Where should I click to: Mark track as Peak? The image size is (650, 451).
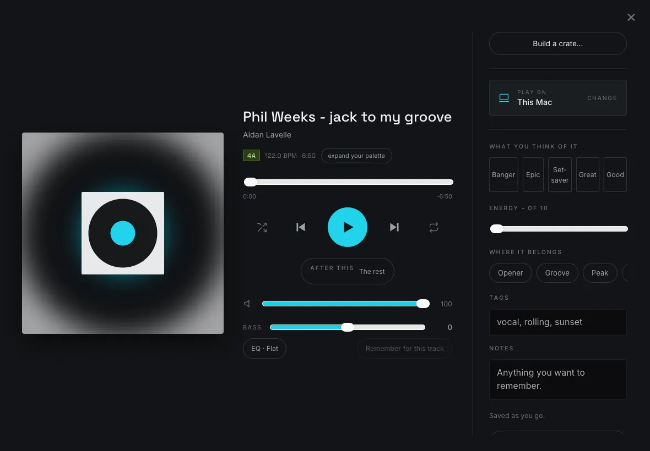point(600,273)
